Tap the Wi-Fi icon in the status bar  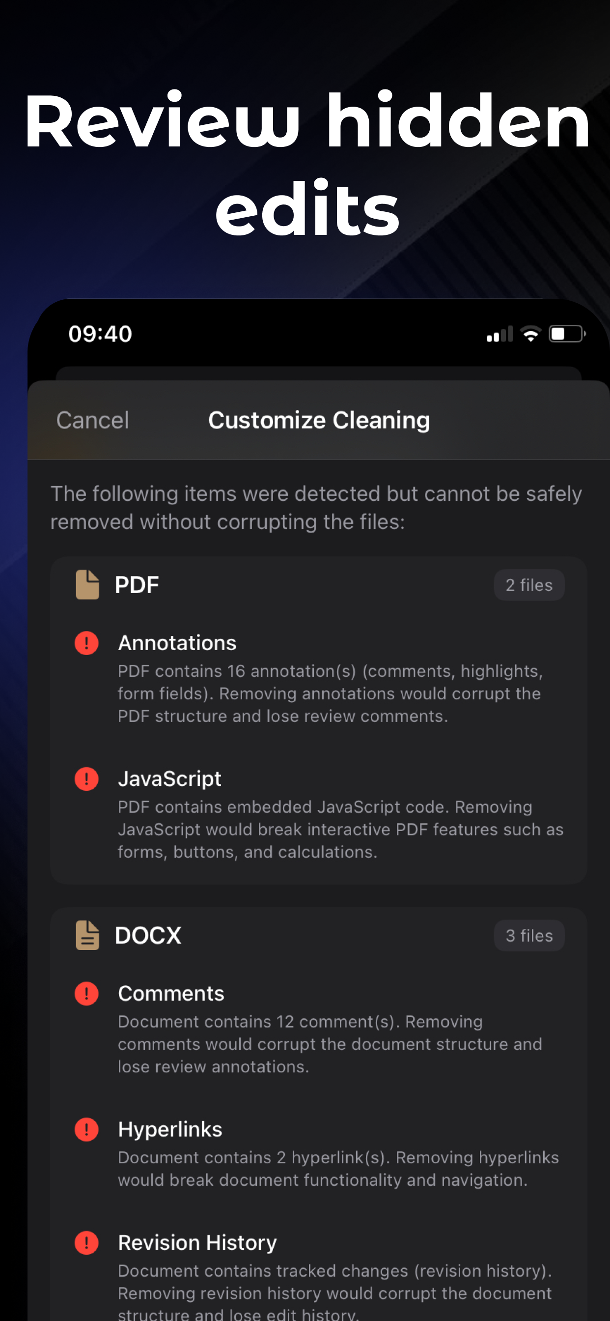(530, 333)
